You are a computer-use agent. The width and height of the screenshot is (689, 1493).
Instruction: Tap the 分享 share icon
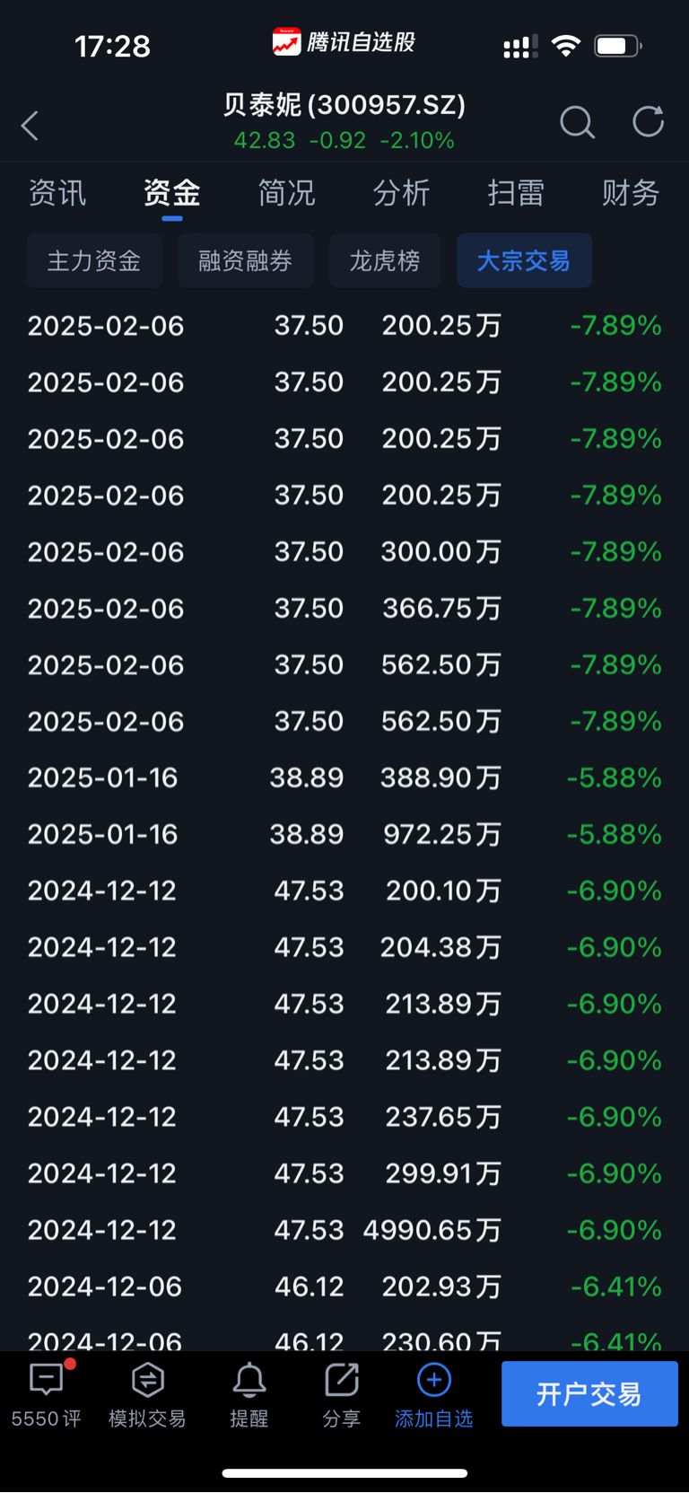pyautogui.click(x=342, y=1380)
